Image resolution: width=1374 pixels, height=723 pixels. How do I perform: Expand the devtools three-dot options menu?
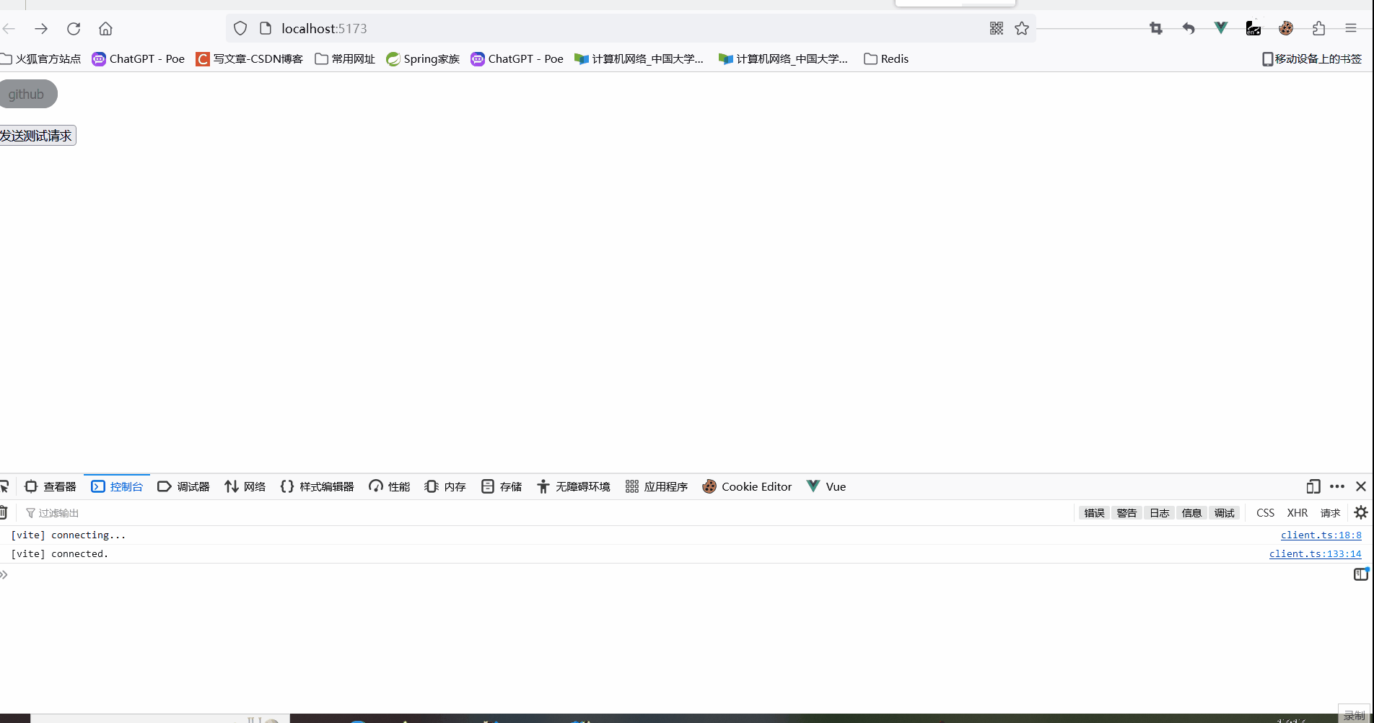pyautogui.click(x=1337, y=487)
